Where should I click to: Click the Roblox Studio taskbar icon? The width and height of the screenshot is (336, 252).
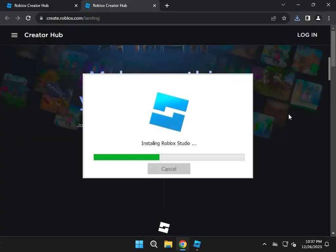click(x=197, y=244)
